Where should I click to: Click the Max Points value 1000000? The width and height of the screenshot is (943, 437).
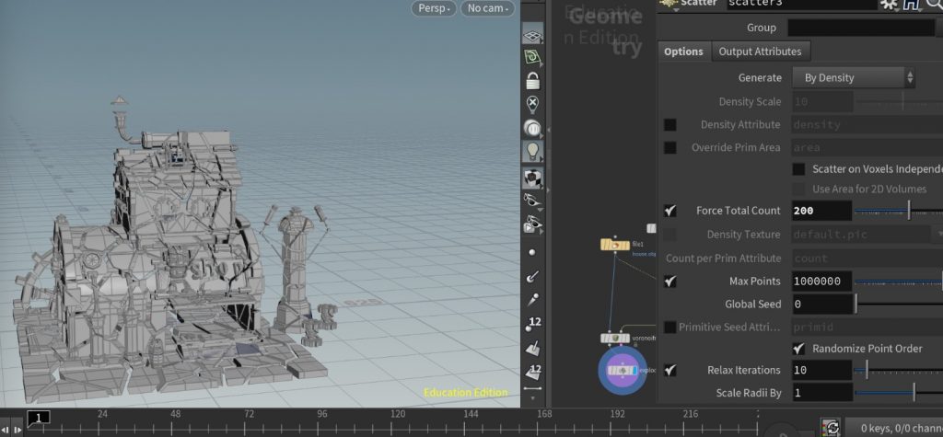point(821,282)
